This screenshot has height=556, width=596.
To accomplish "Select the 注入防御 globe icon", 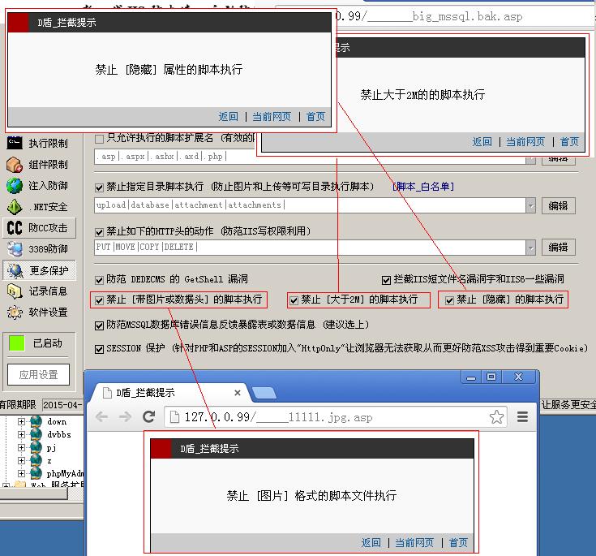I will [x=15, y=186].
